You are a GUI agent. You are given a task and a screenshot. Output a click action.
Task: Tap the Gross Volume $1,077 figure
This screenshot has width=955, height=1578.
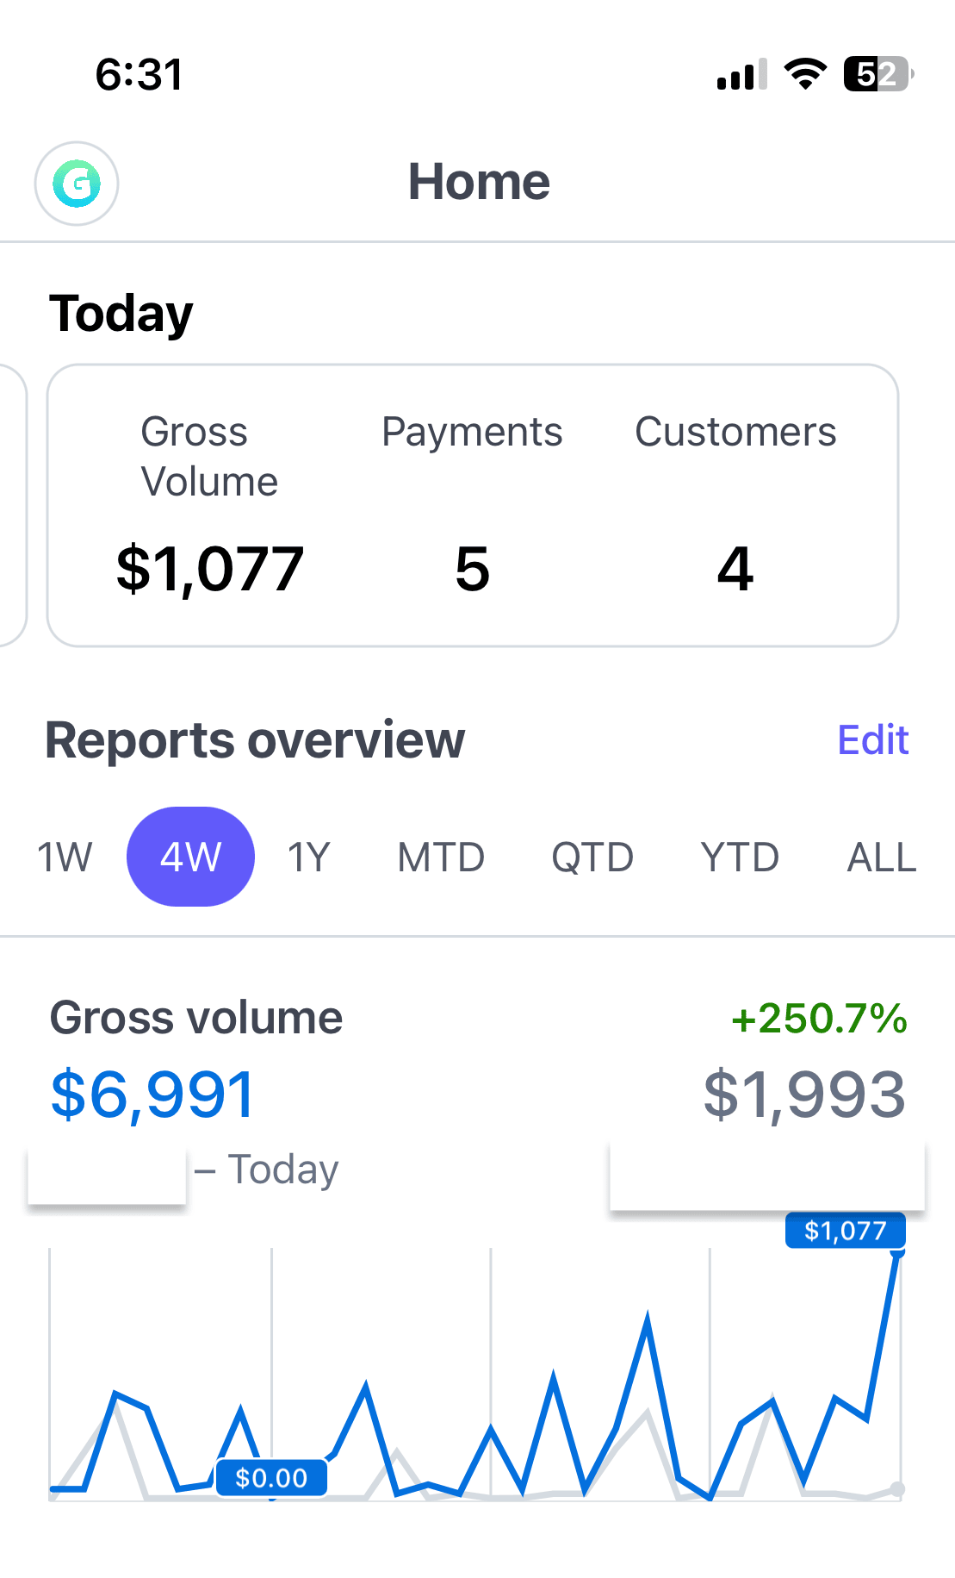click(x=210, y=569)
